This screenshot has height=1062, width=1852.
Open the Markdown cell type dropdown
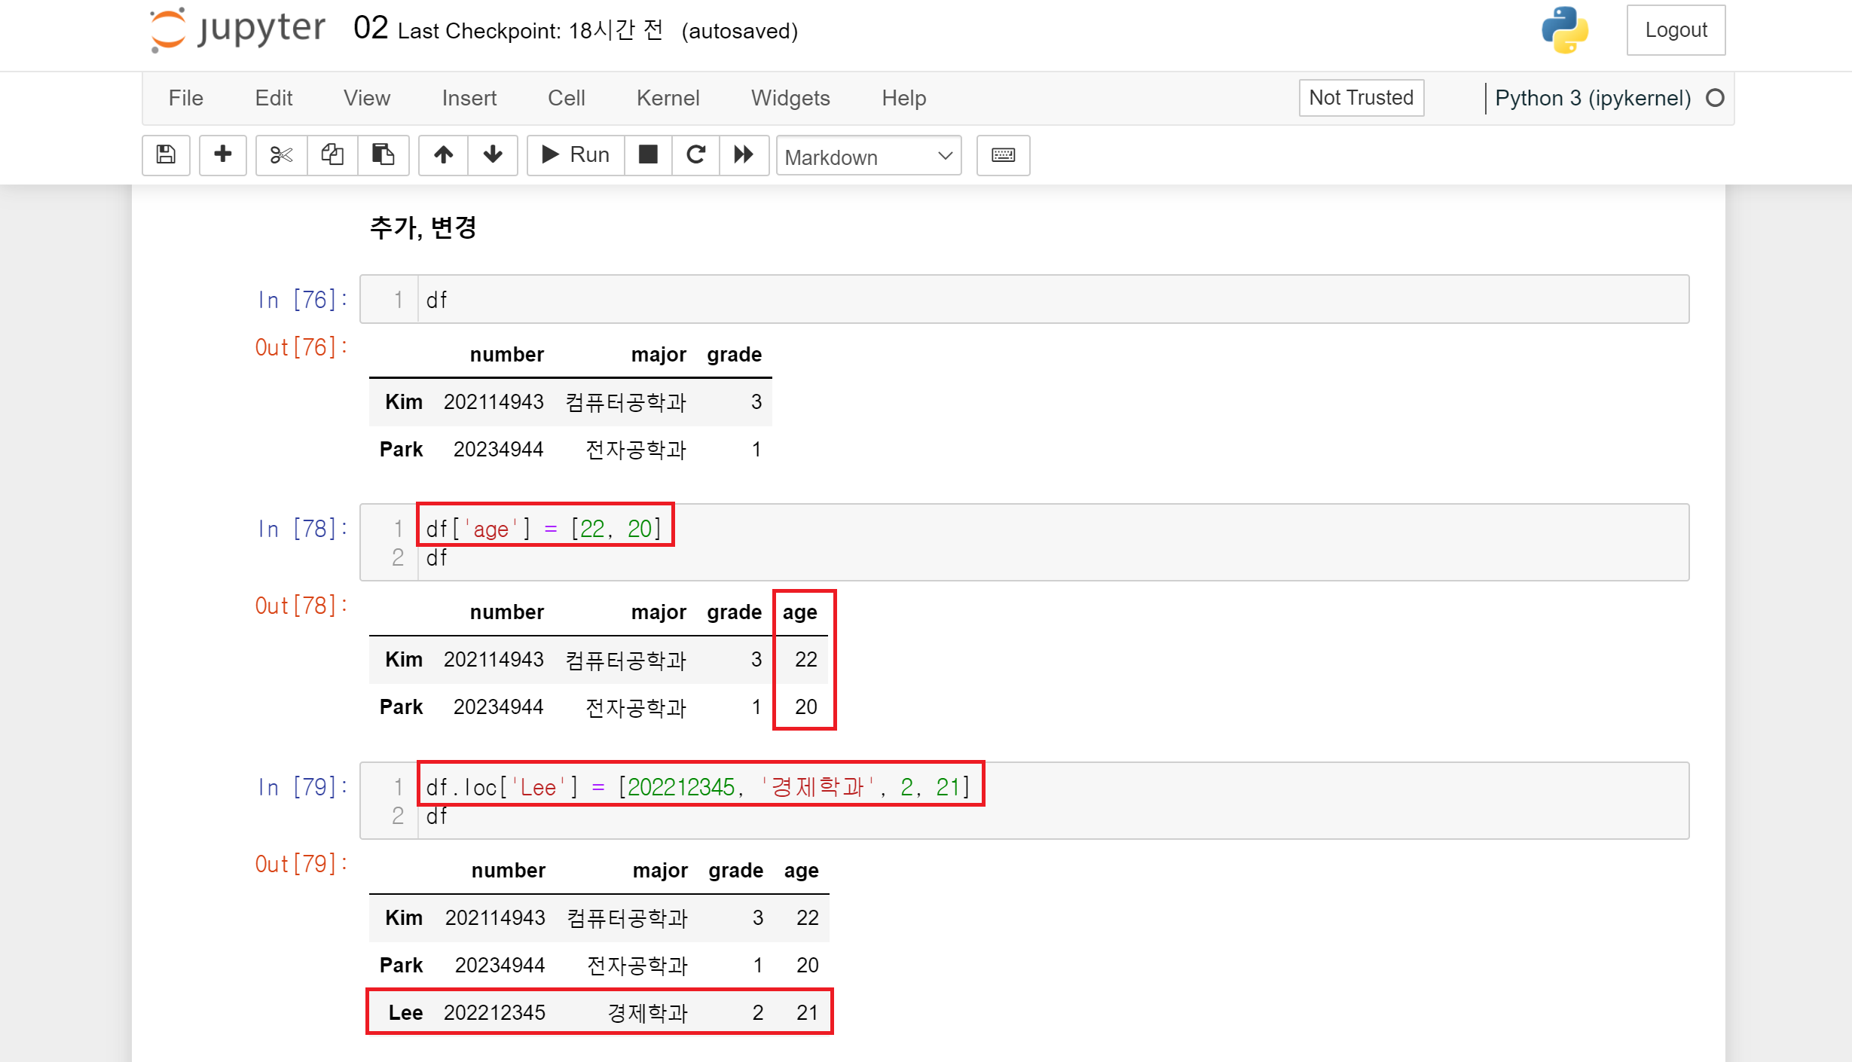(868, 157)
